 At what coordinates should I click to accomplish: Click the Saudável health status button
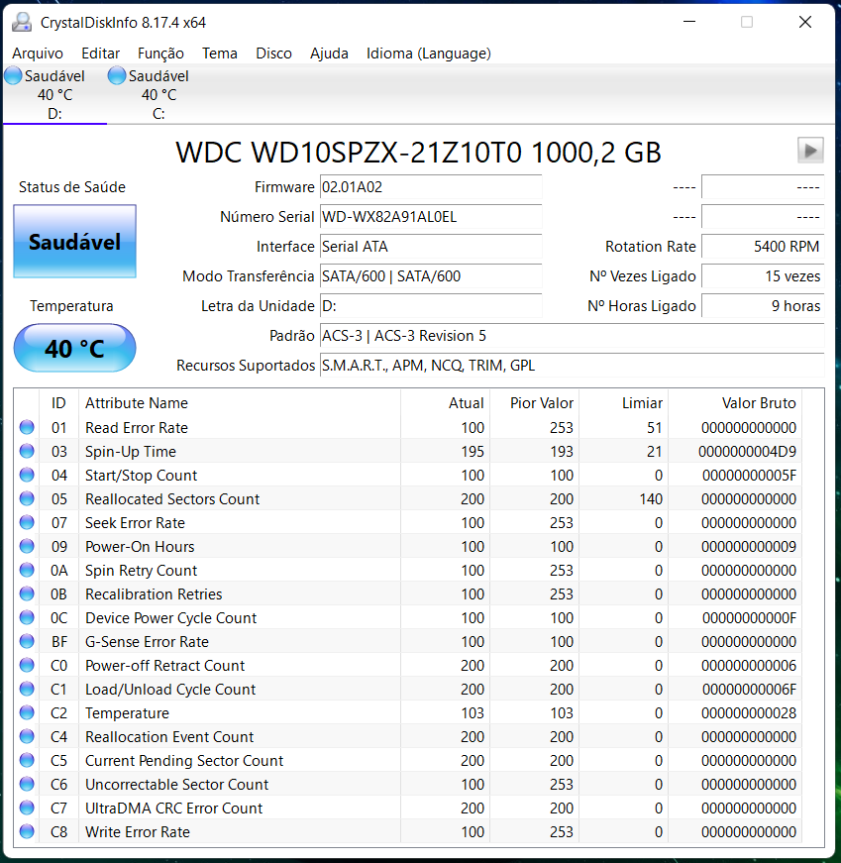click(75, 242)
